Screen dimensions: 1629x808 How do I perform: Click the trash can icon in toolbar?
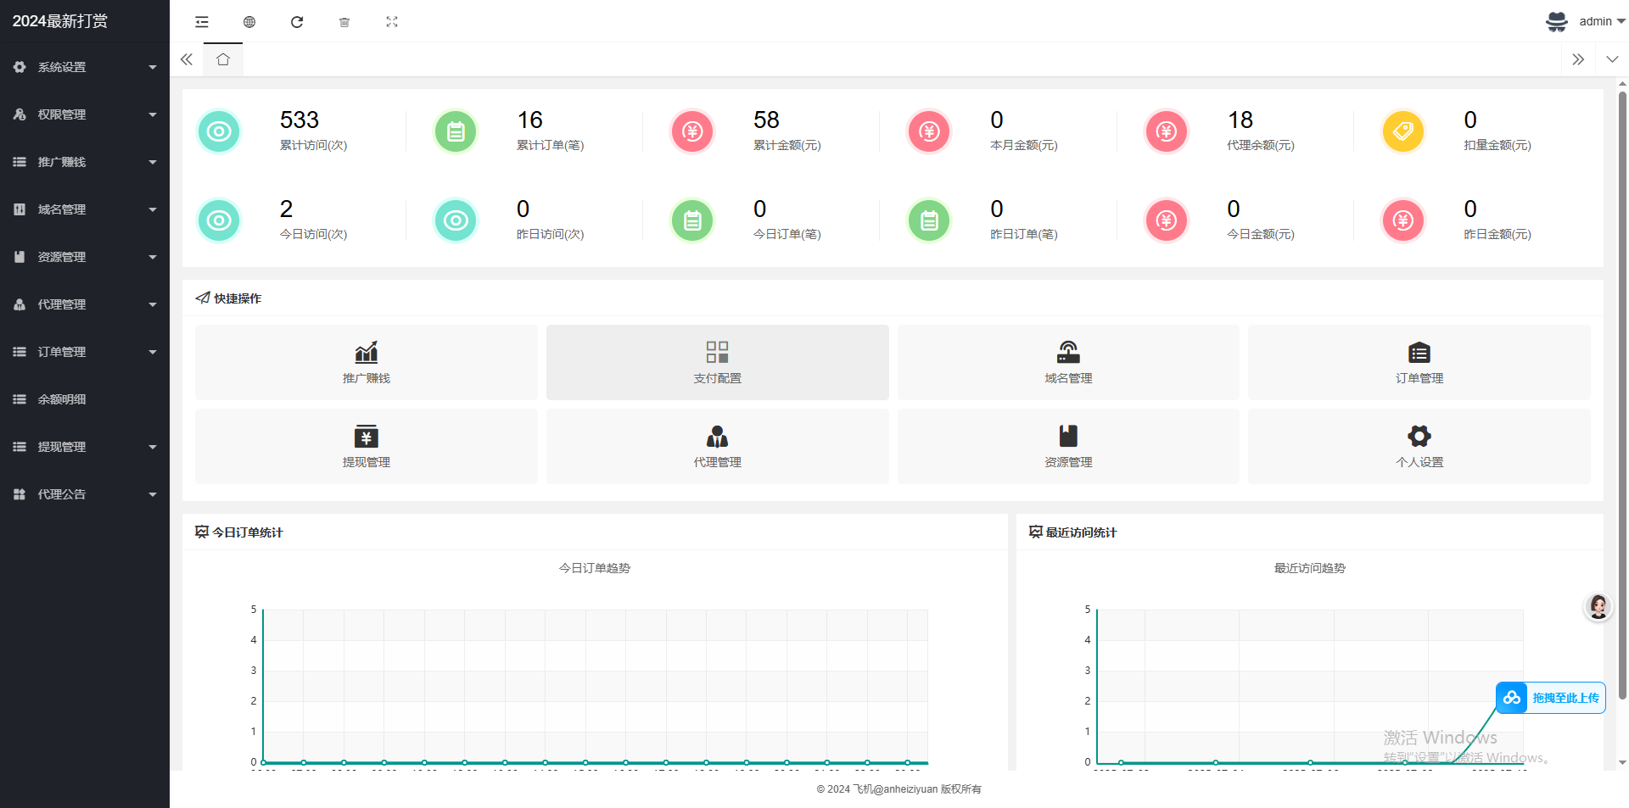[344, 22]
